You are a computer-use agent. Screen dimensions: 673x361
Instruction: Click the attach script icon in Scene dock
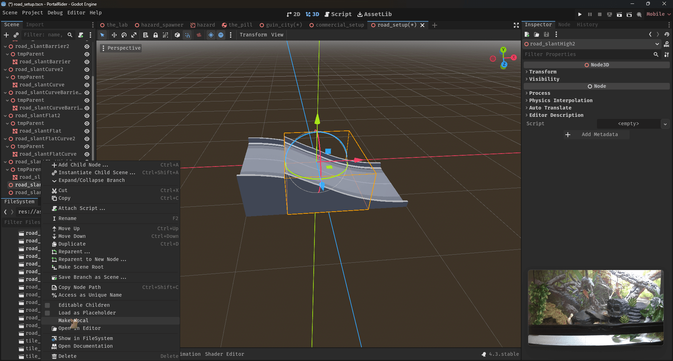[81, 35]
